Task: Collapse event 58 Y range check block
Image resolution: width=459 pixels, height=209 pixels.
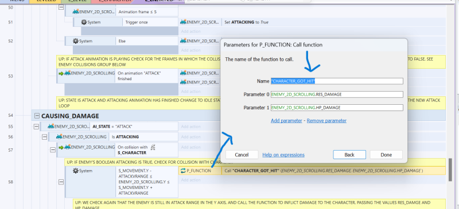Action: pos(61,182)
